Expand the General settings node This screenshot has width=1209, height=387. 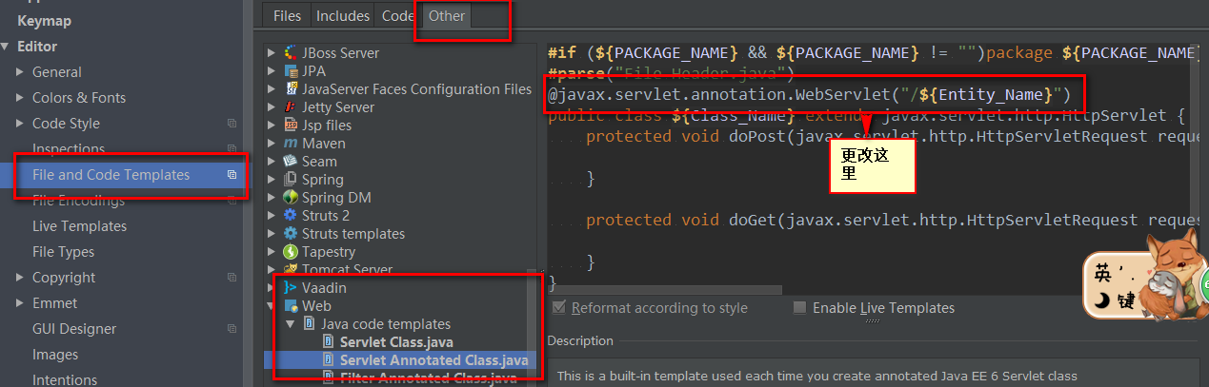click(x=20, y=72)
